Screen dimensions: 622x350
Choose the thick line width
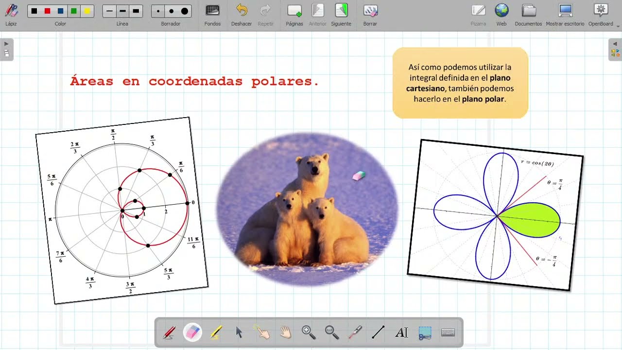tap(136, 11)
